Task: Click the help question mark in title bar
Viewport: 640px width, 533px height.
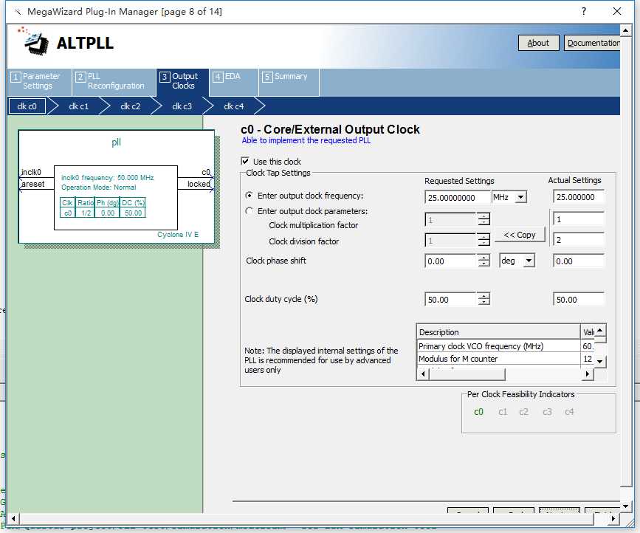Action: point(584,11)
